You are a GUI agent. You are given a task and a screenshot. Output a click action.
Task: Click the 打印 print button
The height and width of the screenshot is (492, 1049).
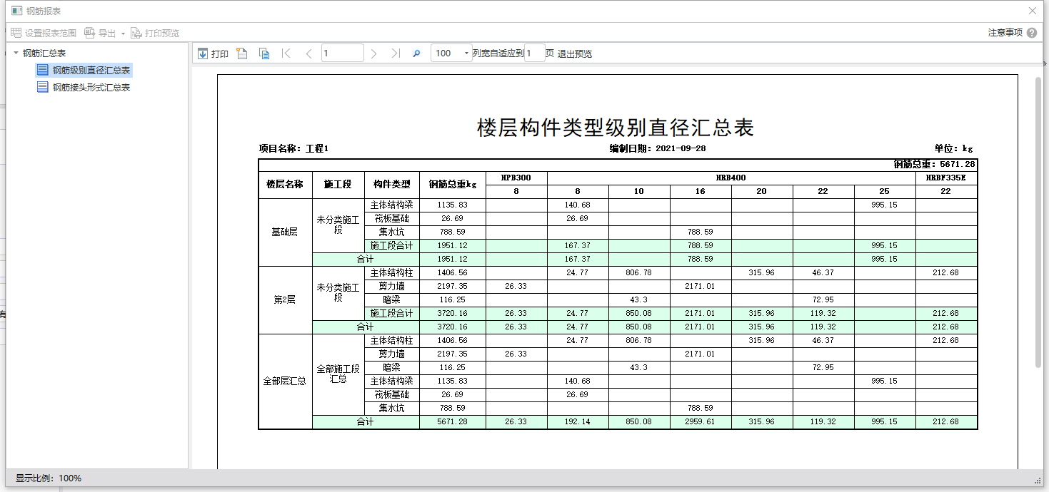[213, 53]
